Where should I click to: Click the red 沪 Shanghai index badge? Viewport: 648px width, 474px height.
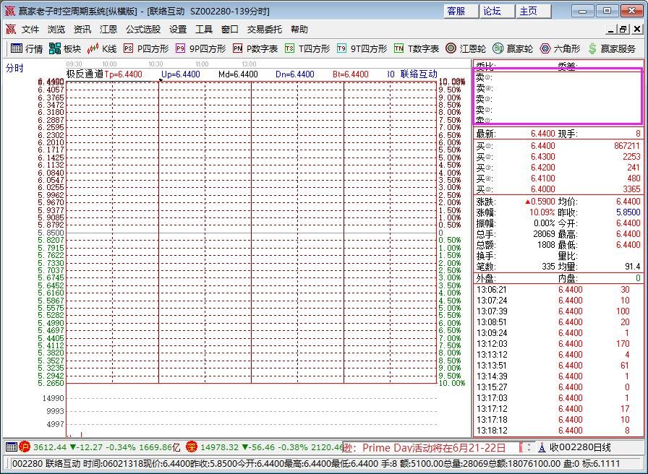coord(25,447)
